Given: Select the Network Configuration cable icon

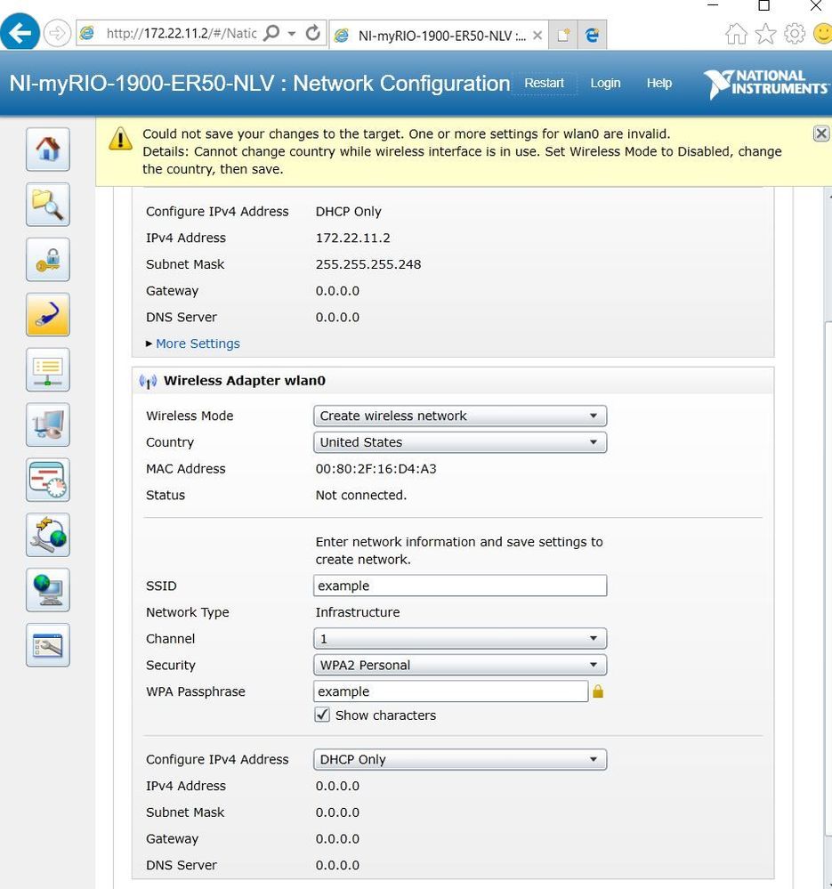Looking at the screenshot, I should coord(48,315).
